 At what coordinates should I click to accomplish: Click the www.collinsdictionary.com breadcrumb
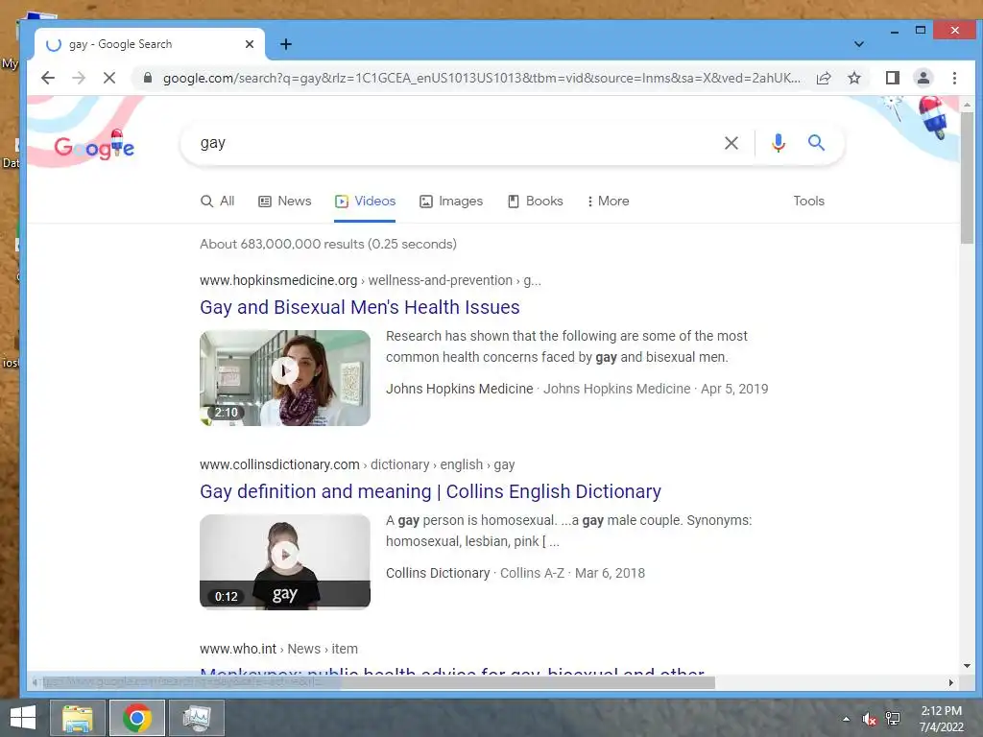[357, 464]
